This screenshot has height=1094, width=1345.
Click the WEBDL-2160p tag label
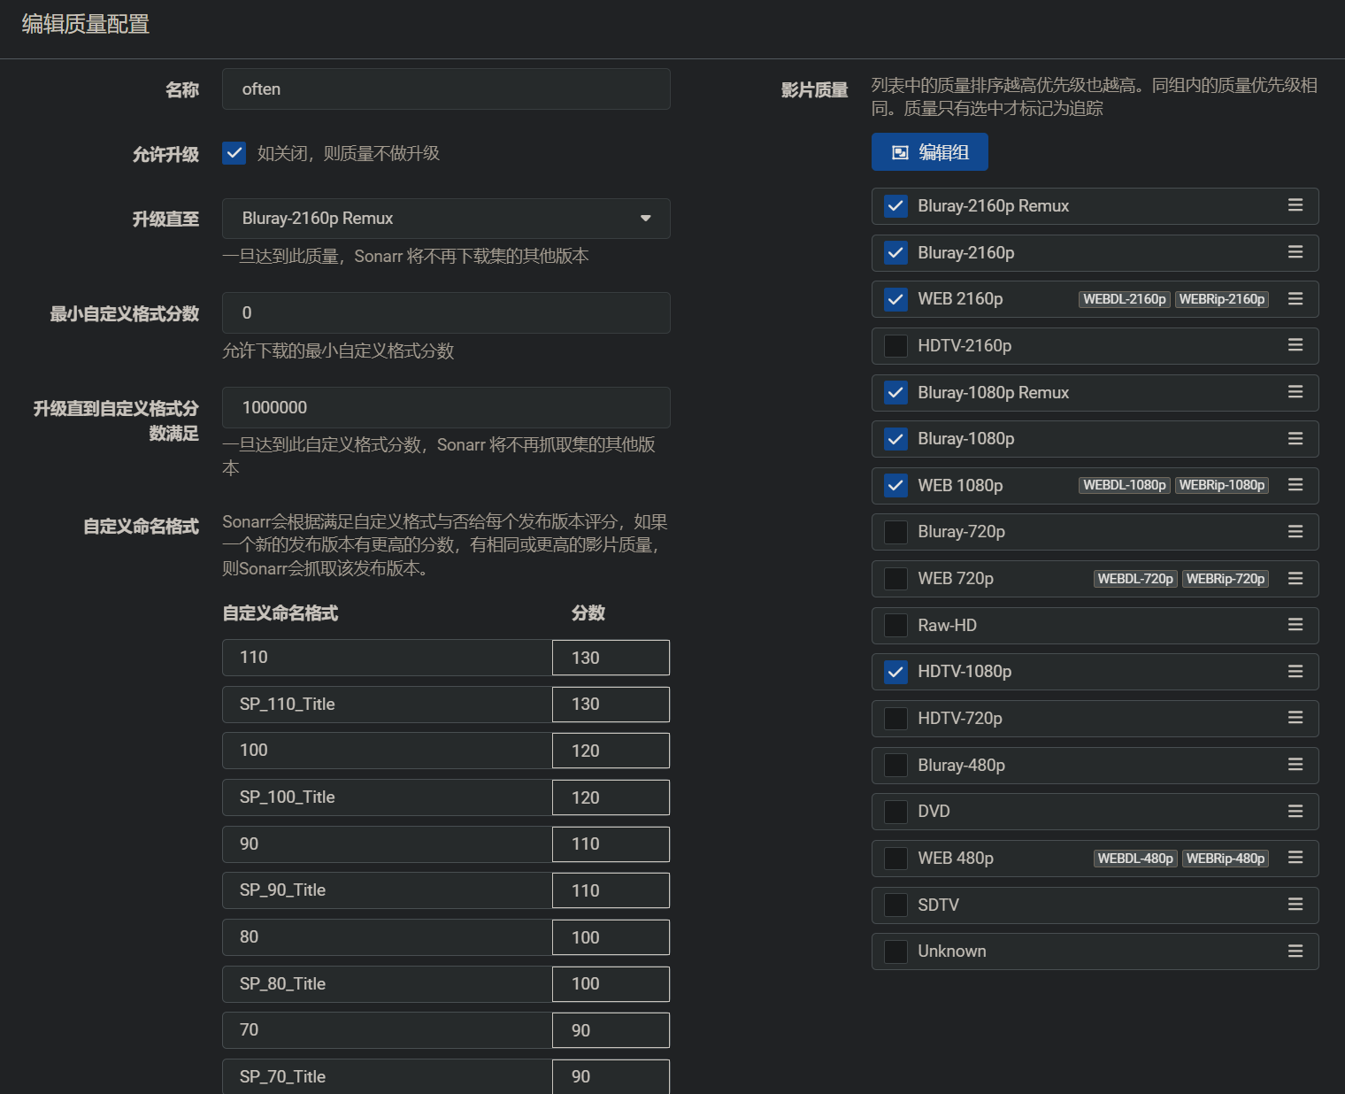pos(1124,299)
